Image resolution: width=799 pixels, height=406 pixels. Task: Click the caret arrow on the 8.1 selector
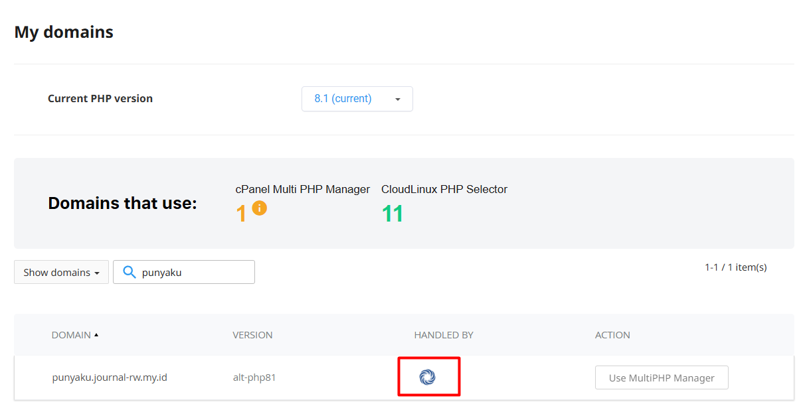coord(398,100)
